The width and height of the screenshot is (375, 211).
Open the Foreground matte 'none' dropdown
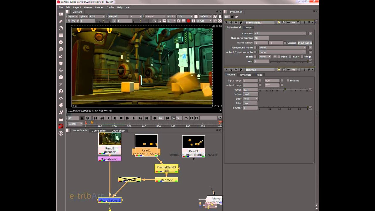click(282, 47)
